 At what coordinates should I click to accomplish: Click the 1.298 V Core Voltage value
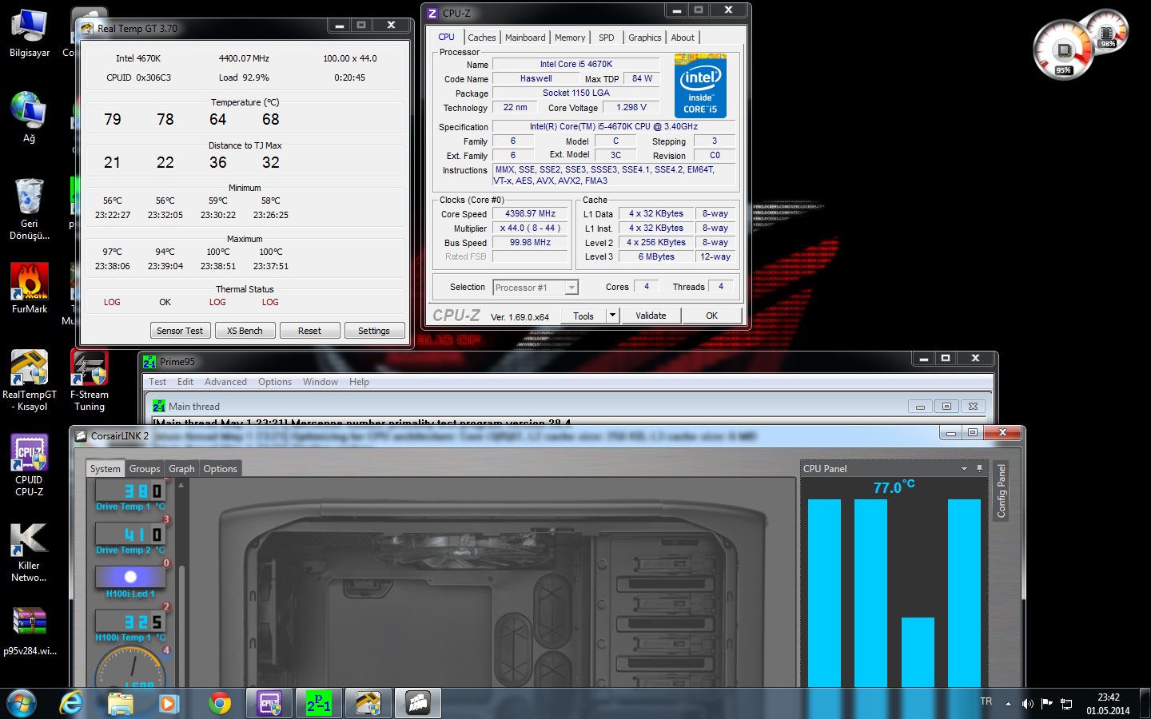631,107
